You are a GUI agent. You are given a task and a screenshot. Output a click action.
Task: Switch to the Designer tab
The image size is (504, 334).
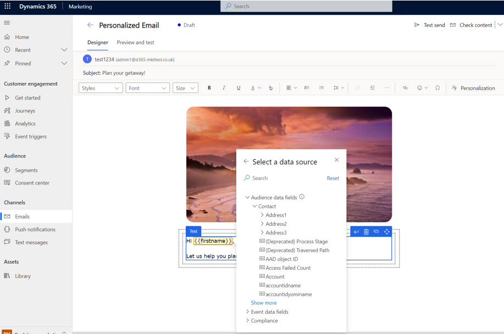pos(98,42)
